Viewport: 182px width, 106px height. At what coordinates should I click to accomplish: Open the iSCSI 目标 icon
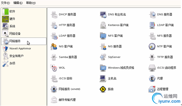[54, 79]
